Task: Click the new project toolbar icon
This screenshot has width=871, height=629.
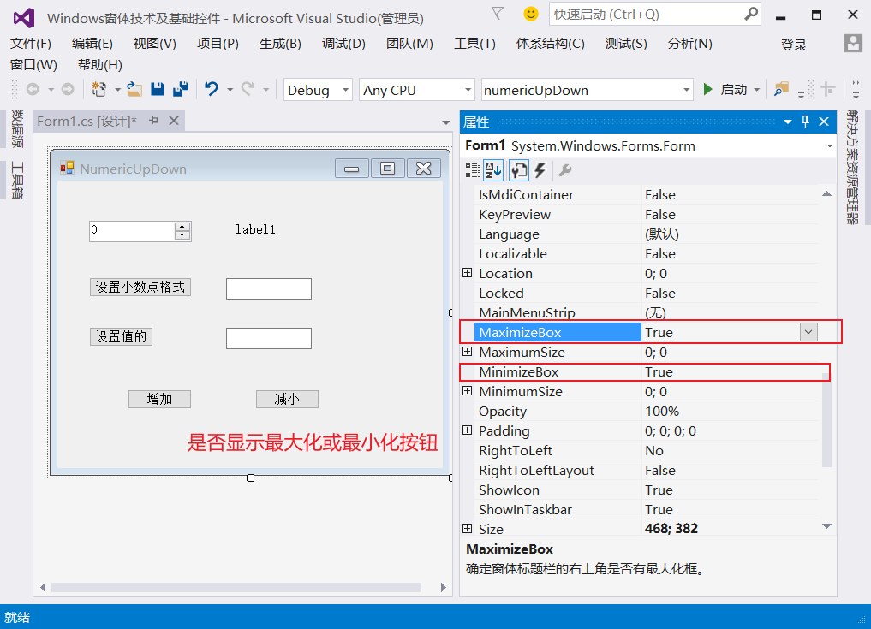Action: [x=98, y=89]
